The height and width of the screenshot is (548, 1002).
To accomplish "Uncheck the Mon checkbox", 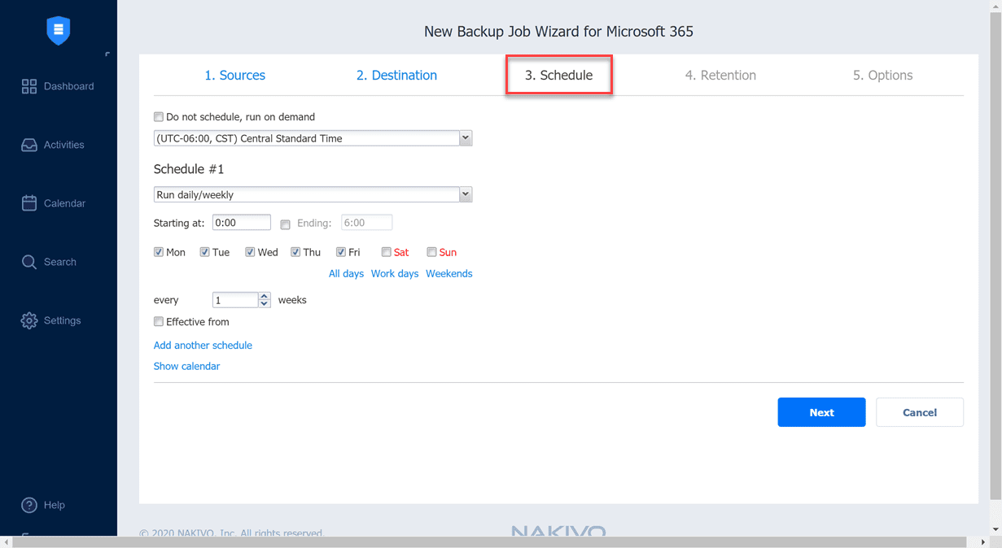I will click(x=158, y=251).
